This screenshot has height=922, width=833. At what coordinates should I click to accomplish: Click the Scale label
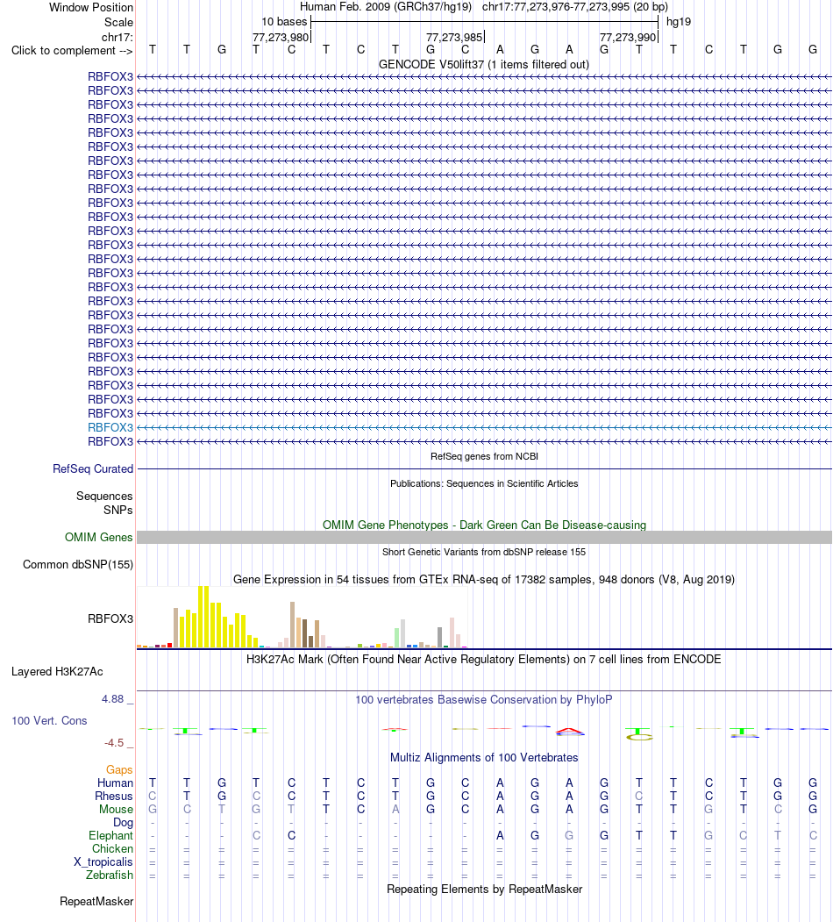click(x=118, y=22)
